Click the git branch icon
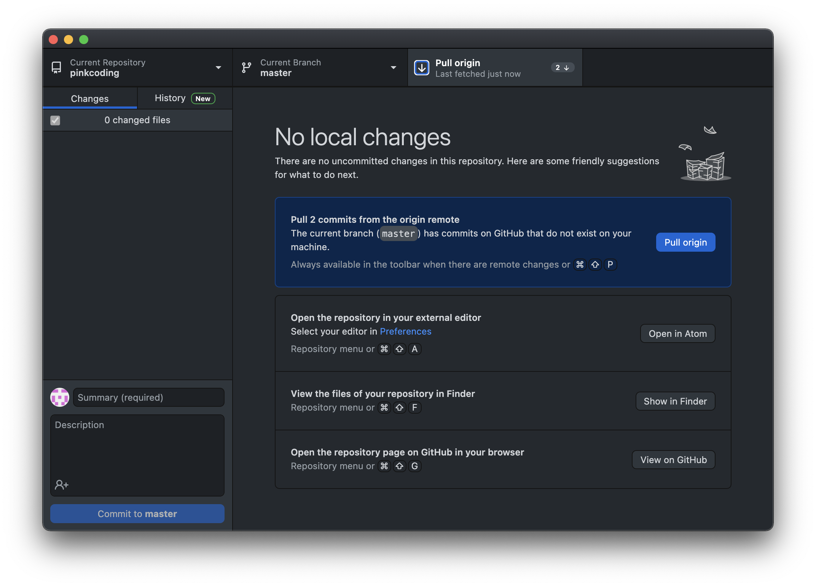 coord(247,68)
